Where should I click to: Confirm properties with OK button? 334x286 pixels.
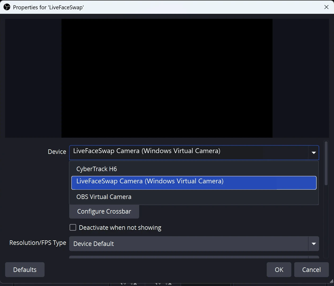(x=279, y=270)
